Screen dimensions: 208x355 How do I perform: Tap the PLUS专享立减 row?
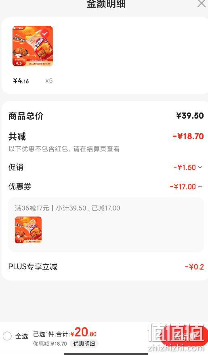click(x=106, y=267)
